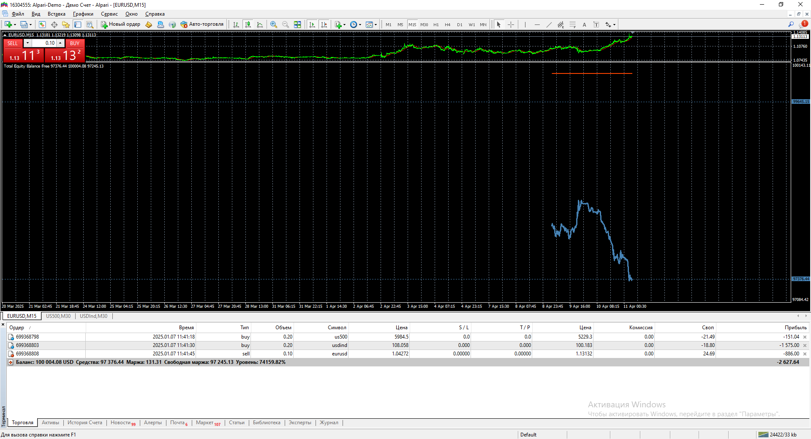Select the Horizontal Line drawing tool
This screenshot has width=811, height=439.
pyautogui.click(x=537, y=24)
